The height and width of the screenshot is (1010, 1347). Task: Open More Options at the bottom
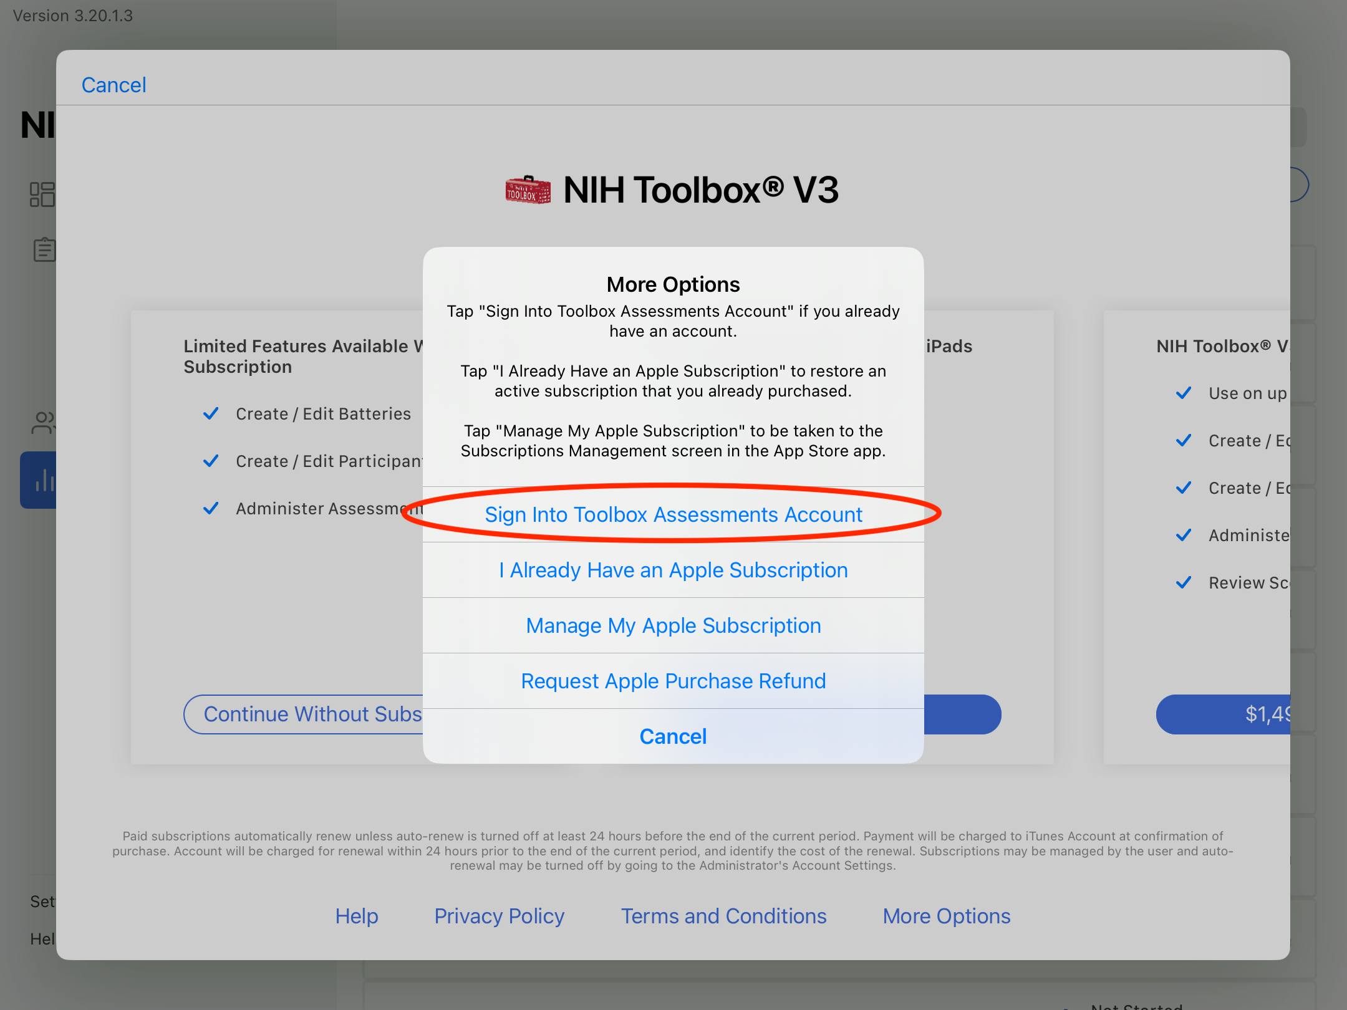(946, 916)
